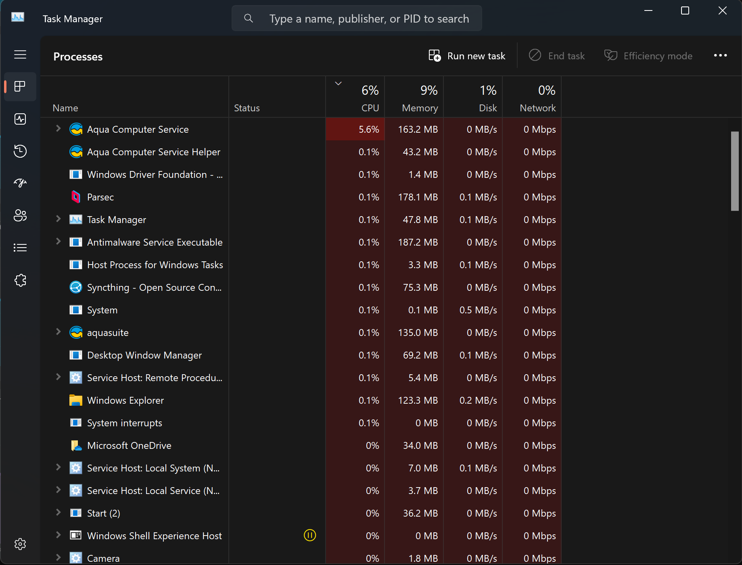Click the process search box
Viewport: 742px width, 565px height.
363,19
